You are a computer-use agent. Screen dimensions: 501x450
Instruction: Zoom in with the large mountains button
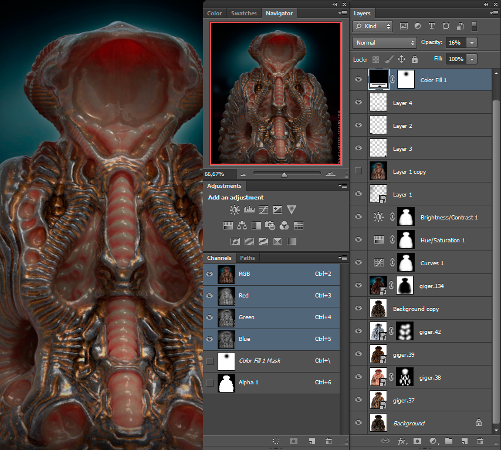[x=330, y=174]
